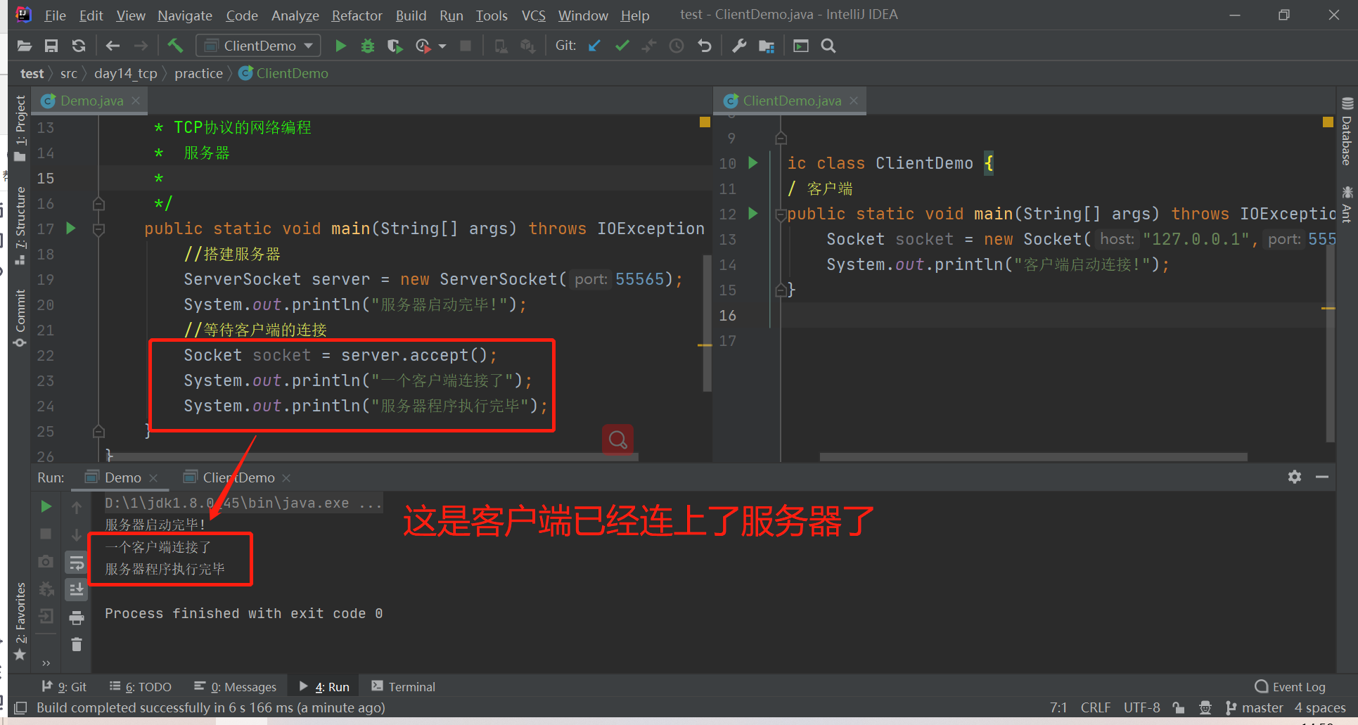Search everywhere with the magnifier icon
This screenshot has width=1358, height=725.
click(x=828, y=46)
